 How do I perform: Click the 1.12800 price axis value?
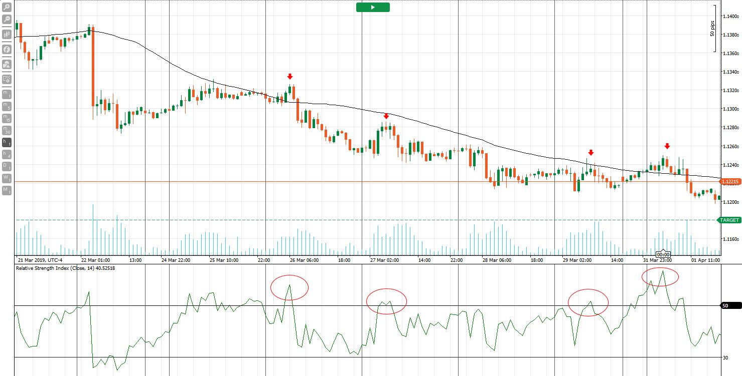coord(730,128)
